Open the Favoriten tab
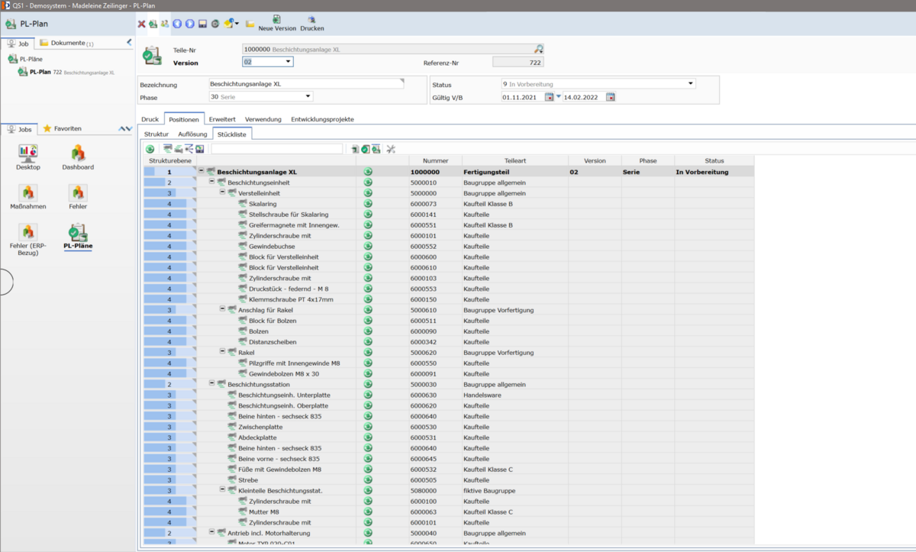Image resolution: width=916 pixels, height=552 pixels. (x=63, y=128)
